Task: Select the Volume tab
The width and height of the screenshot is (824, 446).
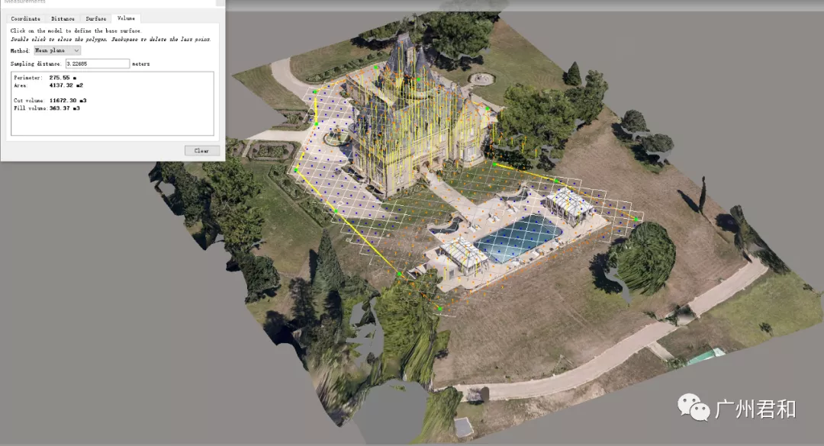Action: click(x=126, y=18)
